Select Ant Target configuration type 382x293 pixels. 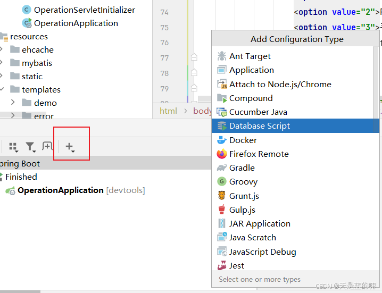point(292,56)
